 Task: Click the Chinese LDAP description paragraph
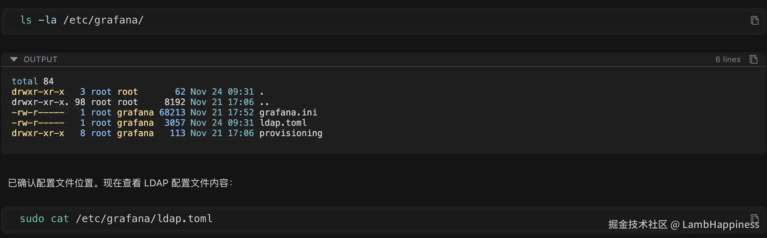coord(120,183)
